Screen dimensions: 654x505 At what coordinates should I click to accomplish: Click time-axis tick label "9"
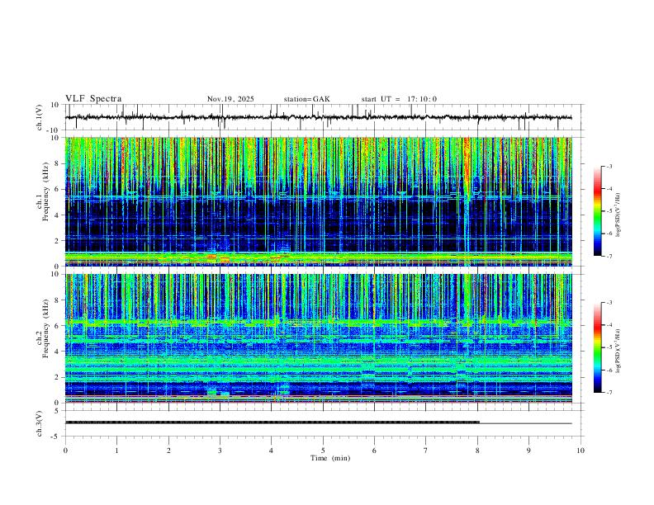tap(528, 451)
